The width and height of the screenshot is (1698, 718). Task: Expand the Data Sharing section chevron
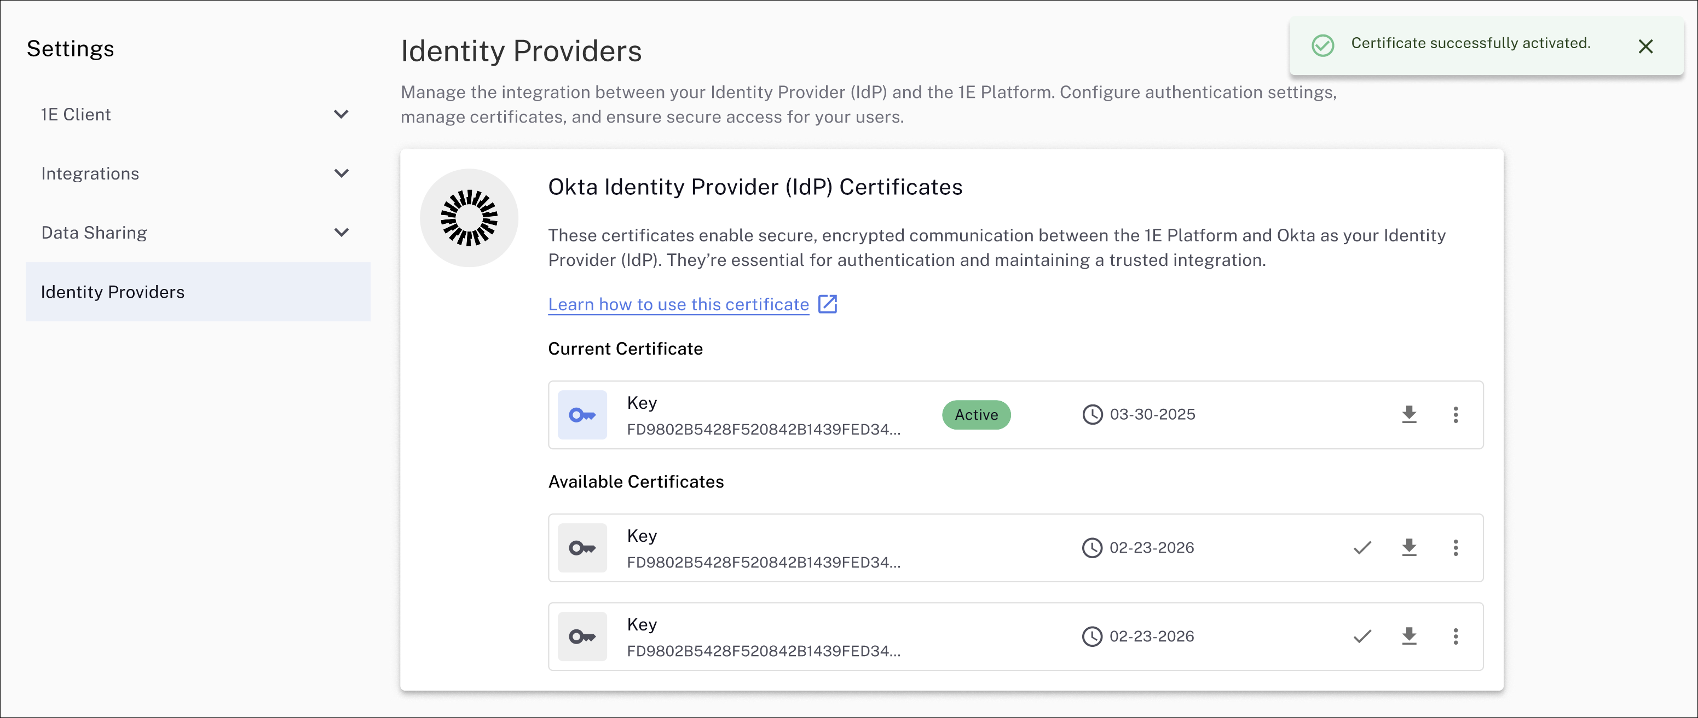(x=341, y=233)
